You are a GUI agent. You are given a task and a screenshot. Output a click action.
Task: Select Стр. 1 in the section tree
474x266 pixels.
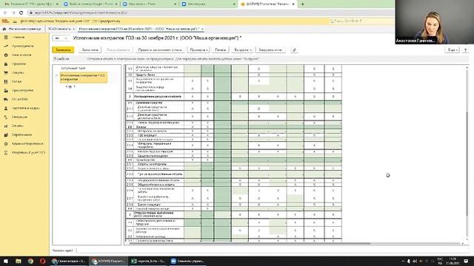[70, 86]
